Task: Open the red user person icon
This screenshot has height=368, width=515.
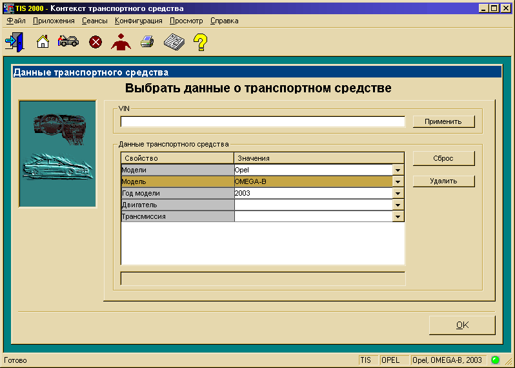Action: pos(121,42)
